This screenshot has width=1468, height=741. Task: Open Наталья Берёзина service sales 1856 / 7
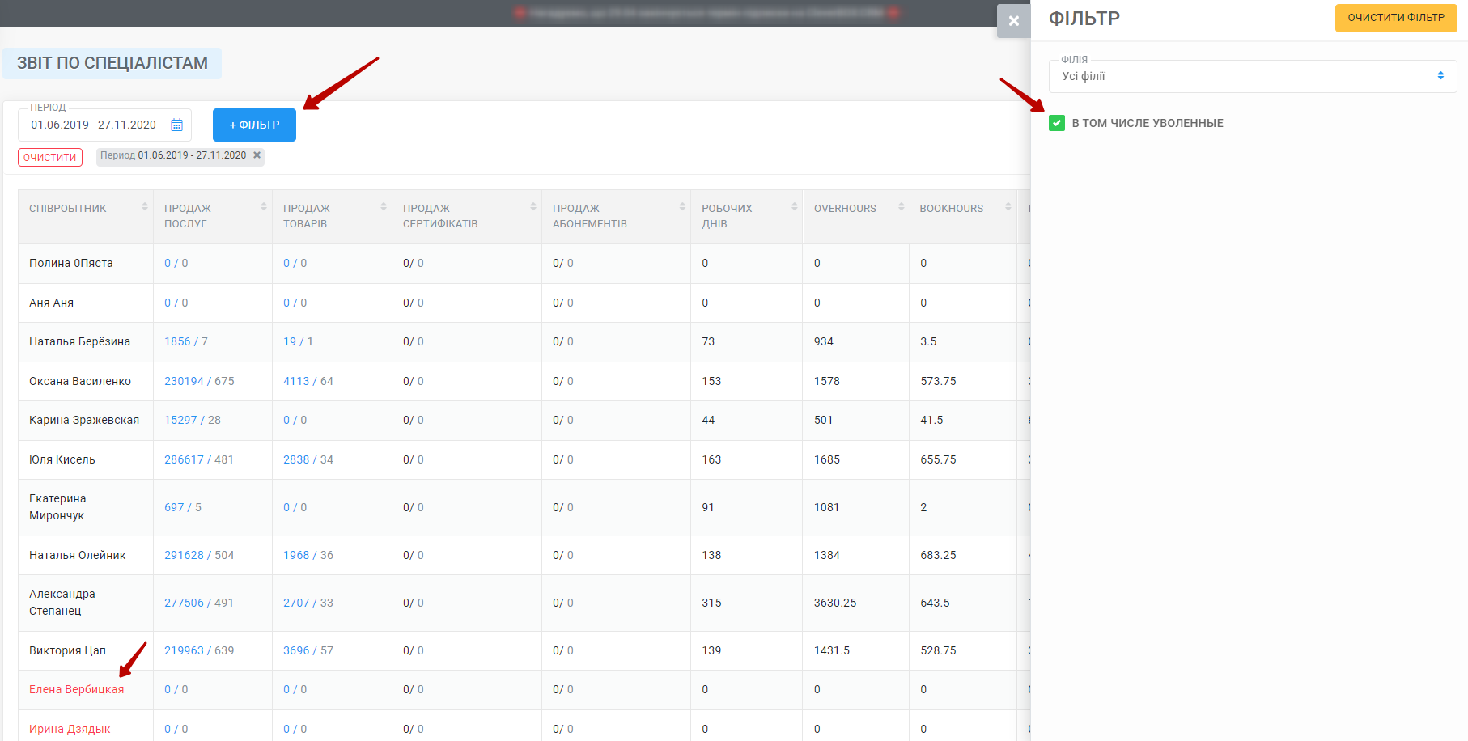click(x=185, y=341)
